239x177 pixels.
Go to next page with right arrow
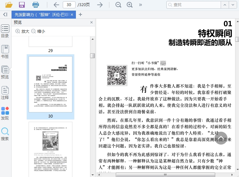click(100, 5)
